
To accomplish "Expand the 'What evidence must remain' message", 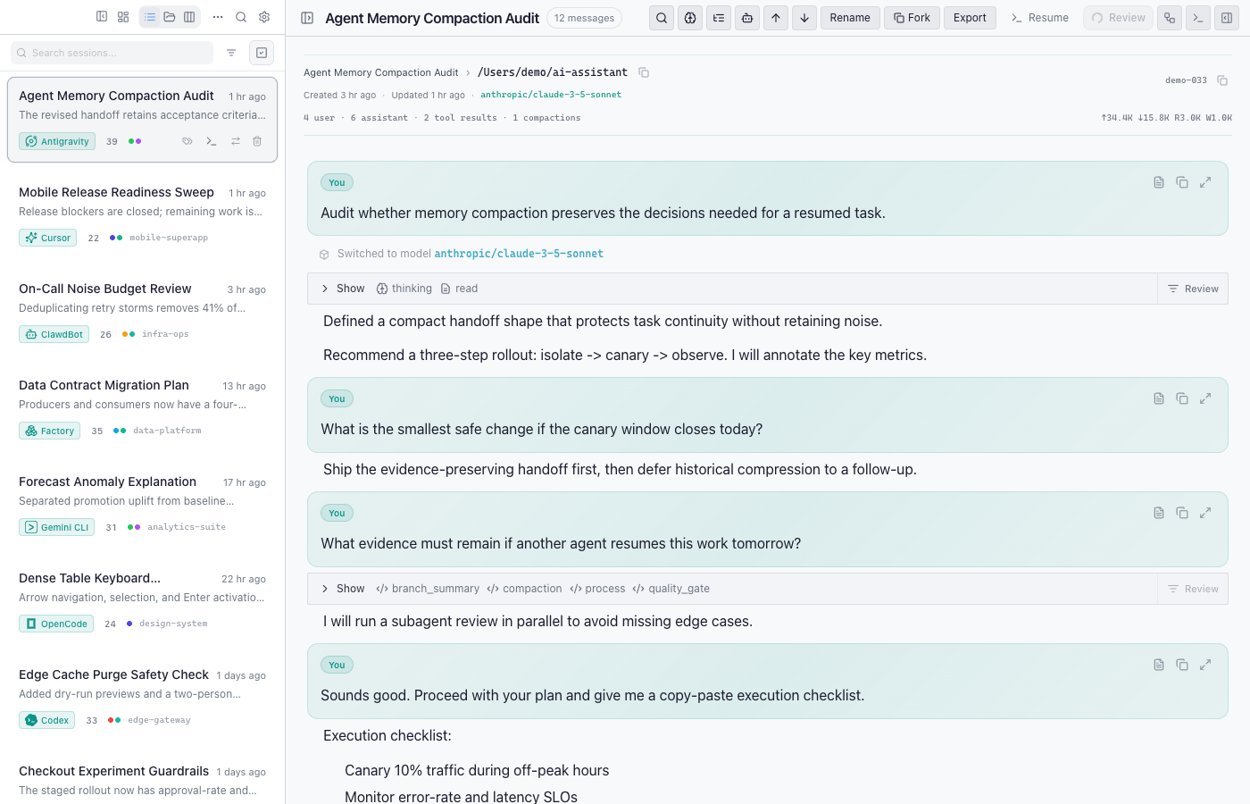I will pos(1205,513).
